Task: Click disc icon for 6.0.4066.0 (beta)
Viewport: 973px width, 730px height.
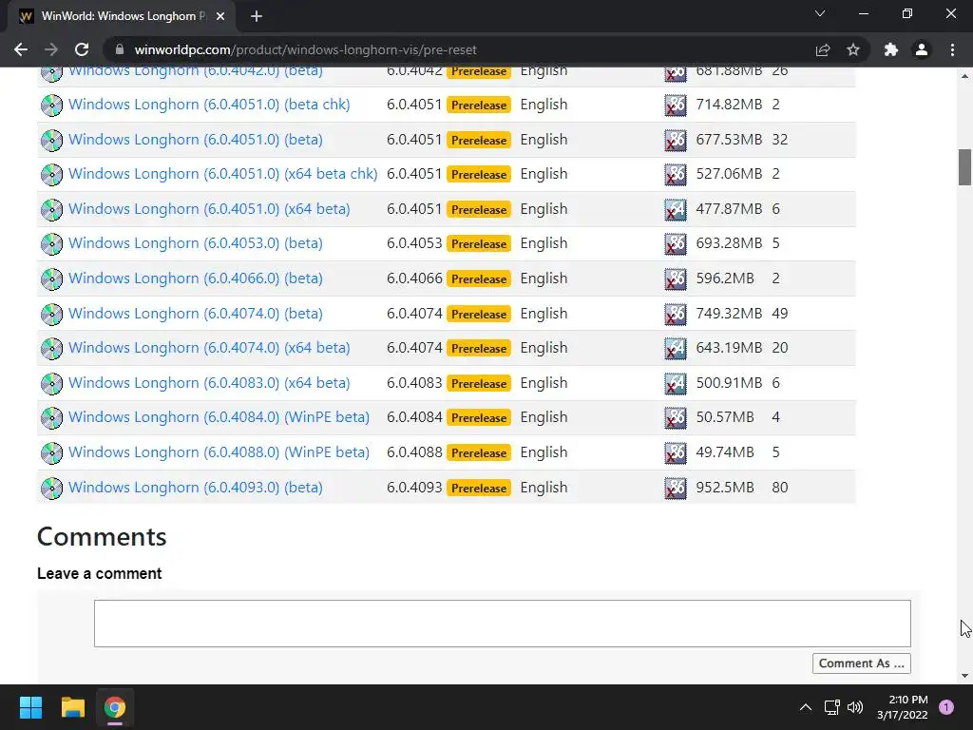Action: point(51,279)
